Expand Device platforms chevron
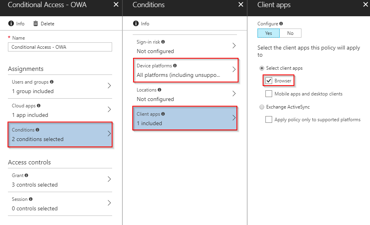 [x=234, y=70]
